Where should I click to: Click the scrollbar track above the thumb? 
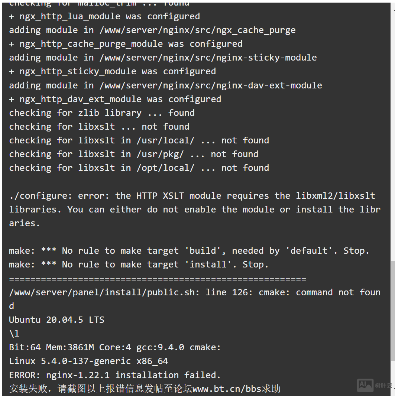click(393, 130)
